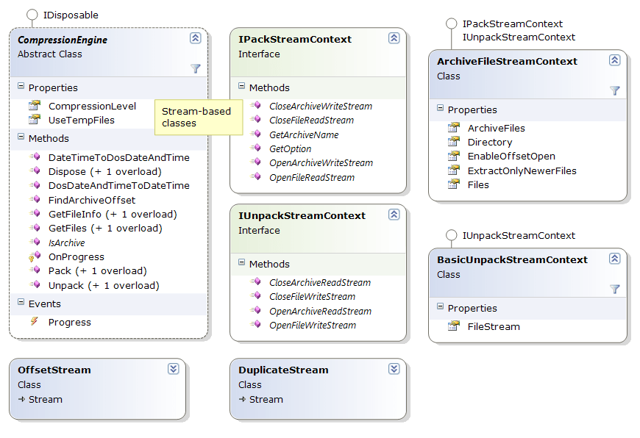Select the CompressionLevel property icon
The width and height of the screenshot is (640, 438).
point(35,106)
